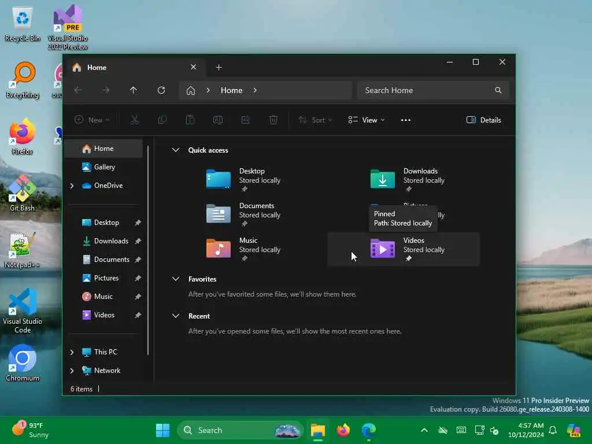592x444 pixels.
Task: Click the Rename toolbar icon
Action: 218,120
